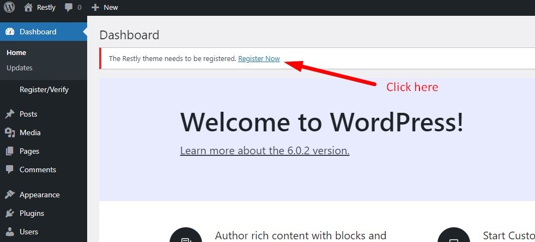Click the Posts pushpin icon
This screenshot has height=242, width=535.
click(10, 114)
